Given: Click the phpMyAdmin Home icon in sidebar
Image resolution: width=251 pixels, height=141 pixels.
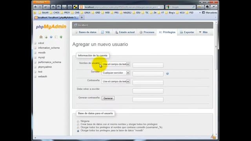Looking at the screenshot, I should pyautogui.click(x=41, y=37).
